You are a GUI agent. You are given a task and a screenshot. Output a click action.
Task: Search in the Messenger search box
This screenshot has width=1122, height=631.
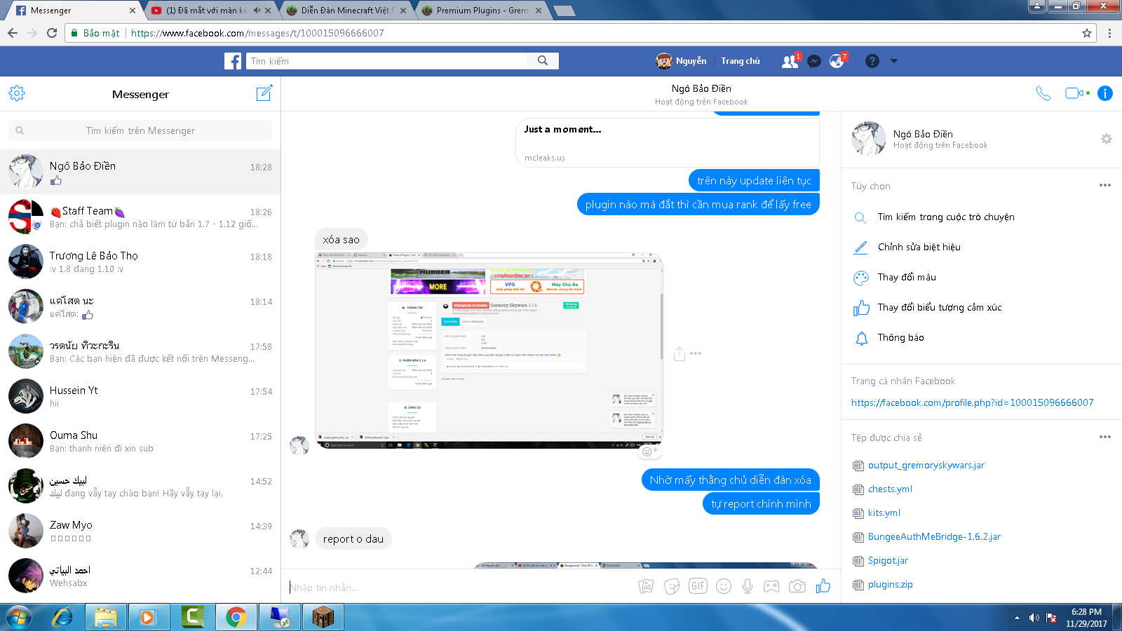140,130
